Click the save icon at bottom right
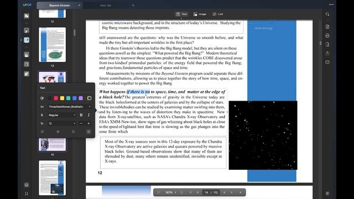This screenshot has height=199, width=354. point(327,193)
